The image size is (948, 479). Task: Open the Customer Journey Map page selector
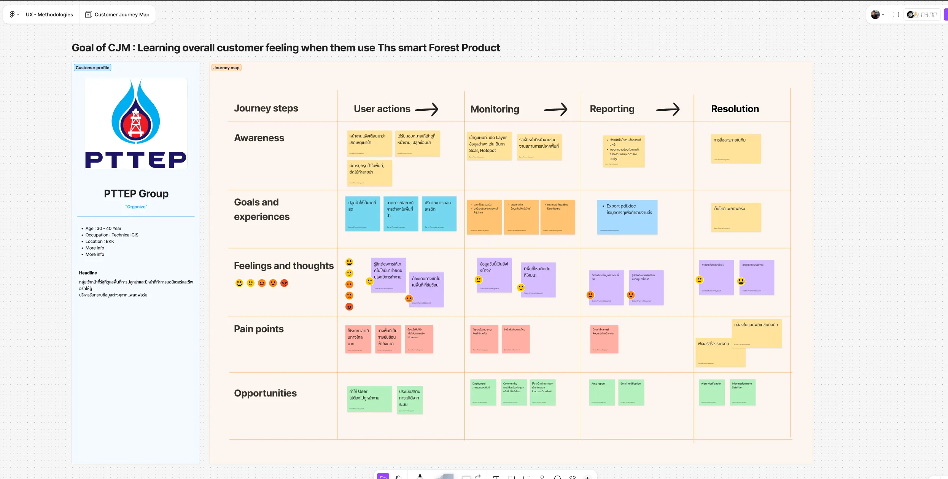click(117, 14)
